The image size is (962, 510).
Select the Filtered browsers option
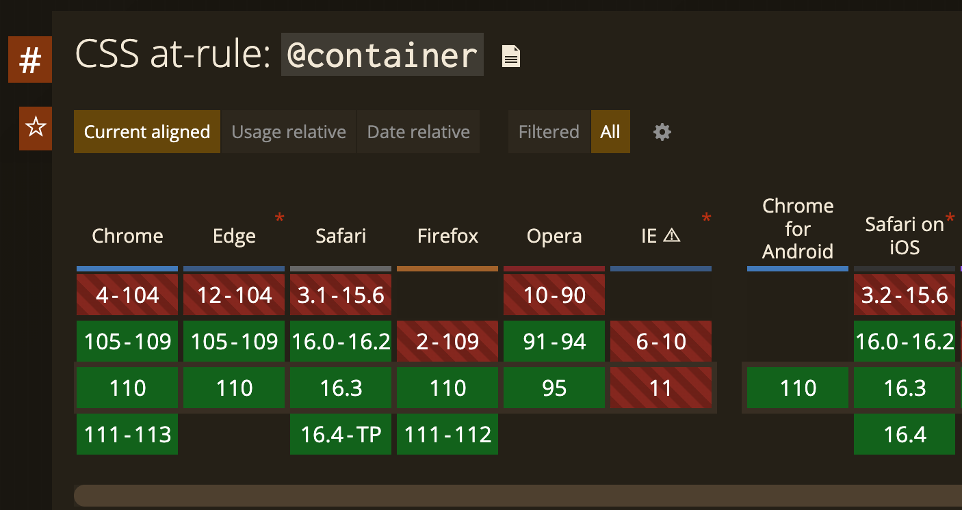[x=549, y=132]
